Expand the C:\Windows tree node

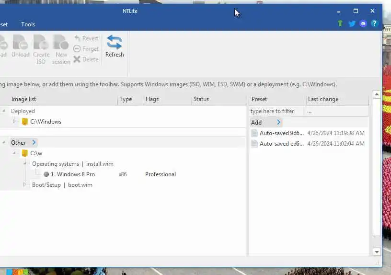tap(14, 121)
